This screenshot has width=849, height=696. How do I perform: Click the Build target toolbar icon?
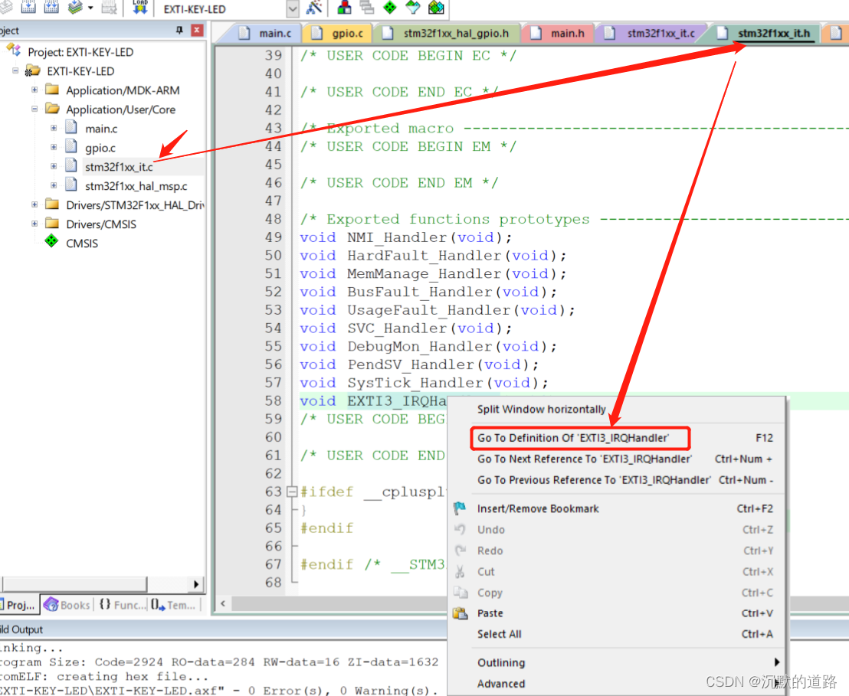28,8
